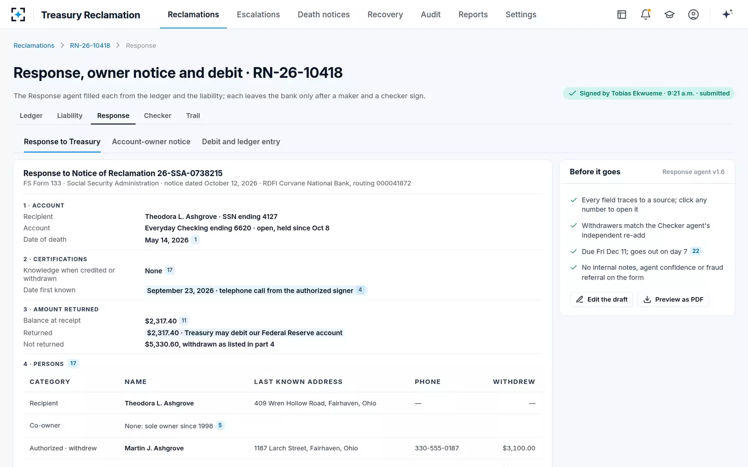This screenshot has width=748, height=467.
Task: Open source reference 1 beside date of death
Action: tap(195, 240)
